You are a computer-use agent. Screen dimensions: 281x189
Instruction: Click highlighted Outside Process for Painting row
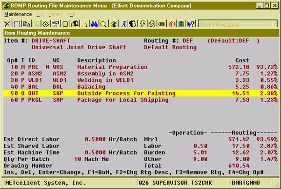point(140,93)
